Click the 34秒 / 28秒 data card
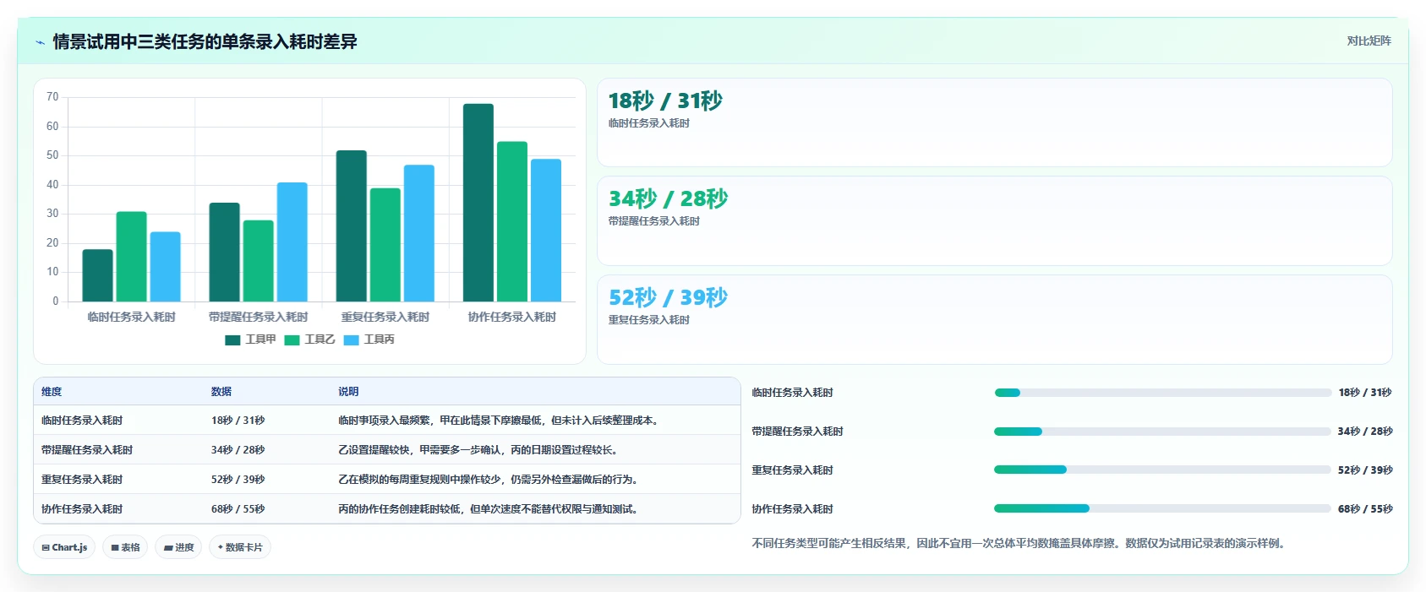Screen dimensions: 1426x592 (x=994, y=220)
